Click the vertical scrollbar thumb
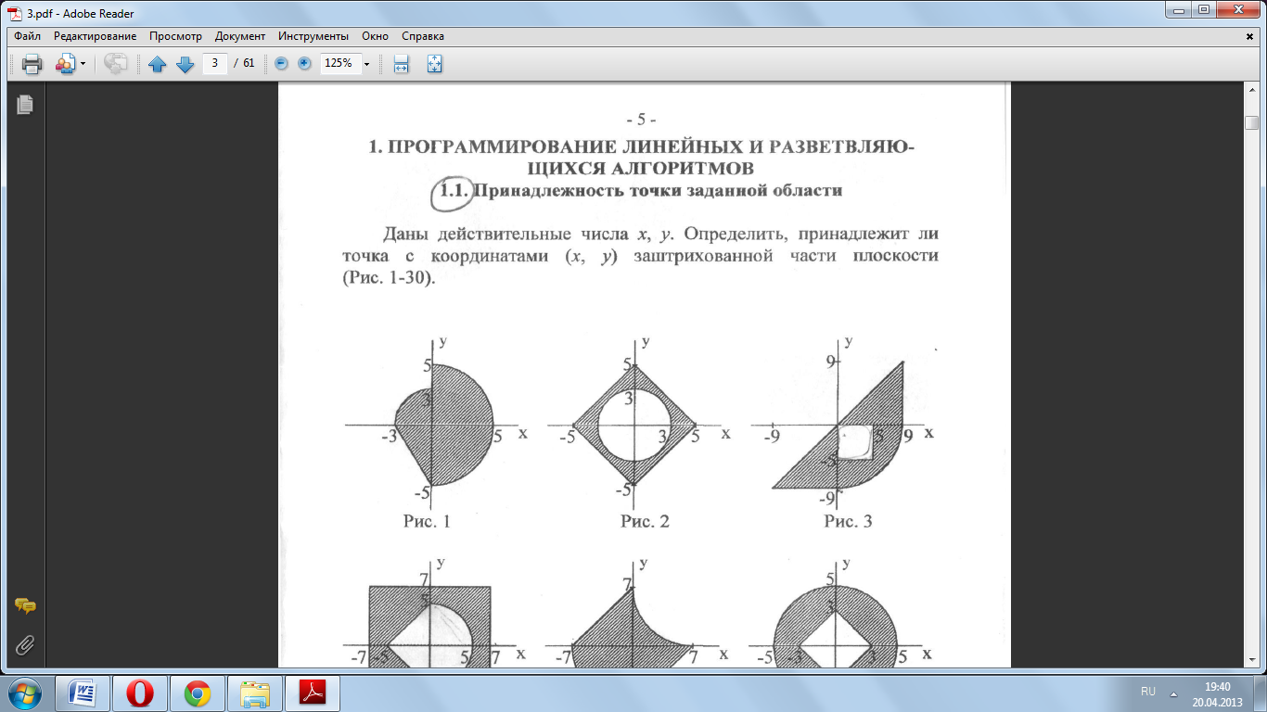The height and width of the screenshot is (712, 1267). click(x=1251, y=123)
